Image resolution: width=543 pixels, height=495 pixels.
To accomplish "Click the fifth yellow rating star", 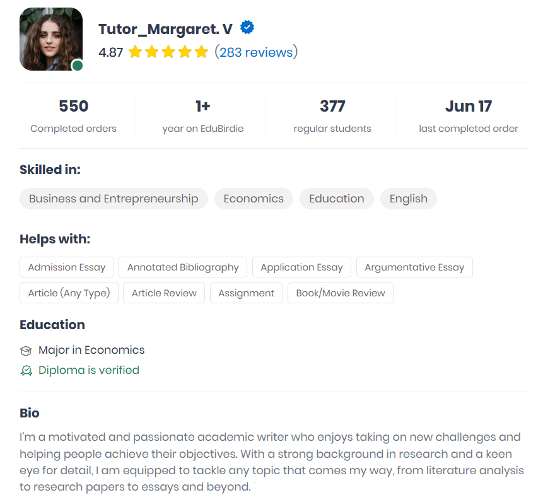I will (201, 52).
